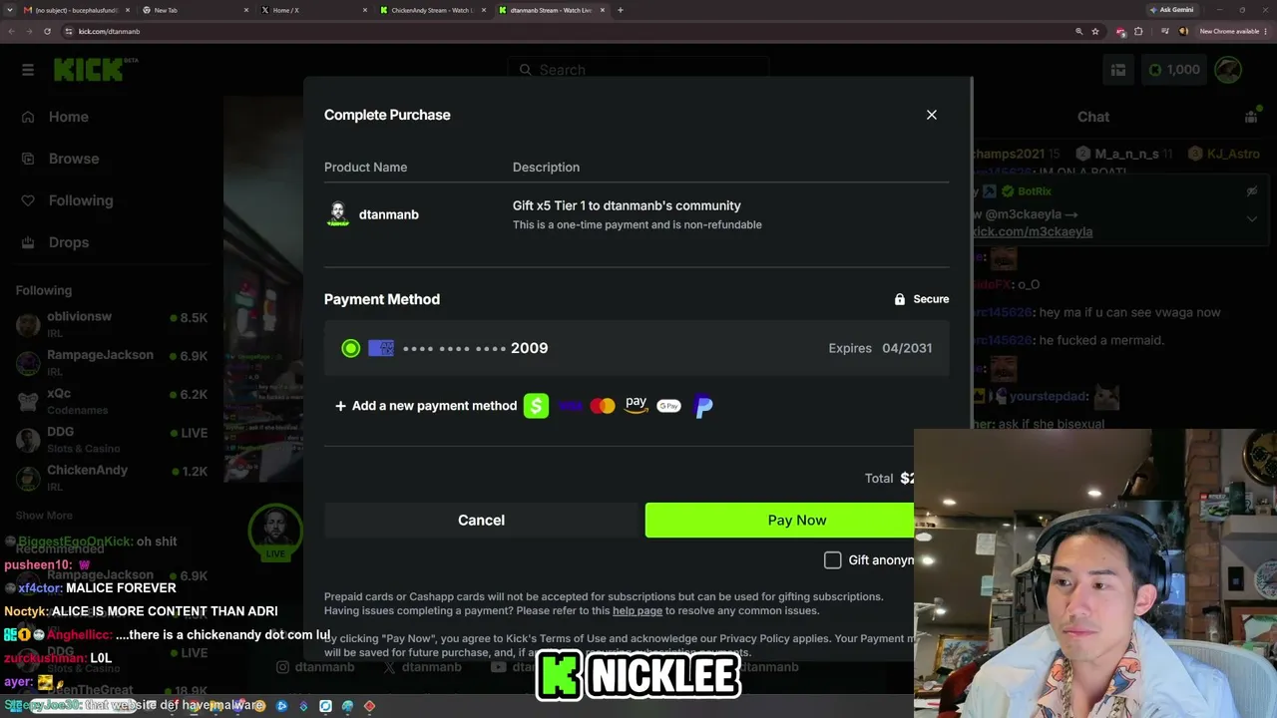Choose Visa payment icon
1277x718 pixels.
coord(571,406)
